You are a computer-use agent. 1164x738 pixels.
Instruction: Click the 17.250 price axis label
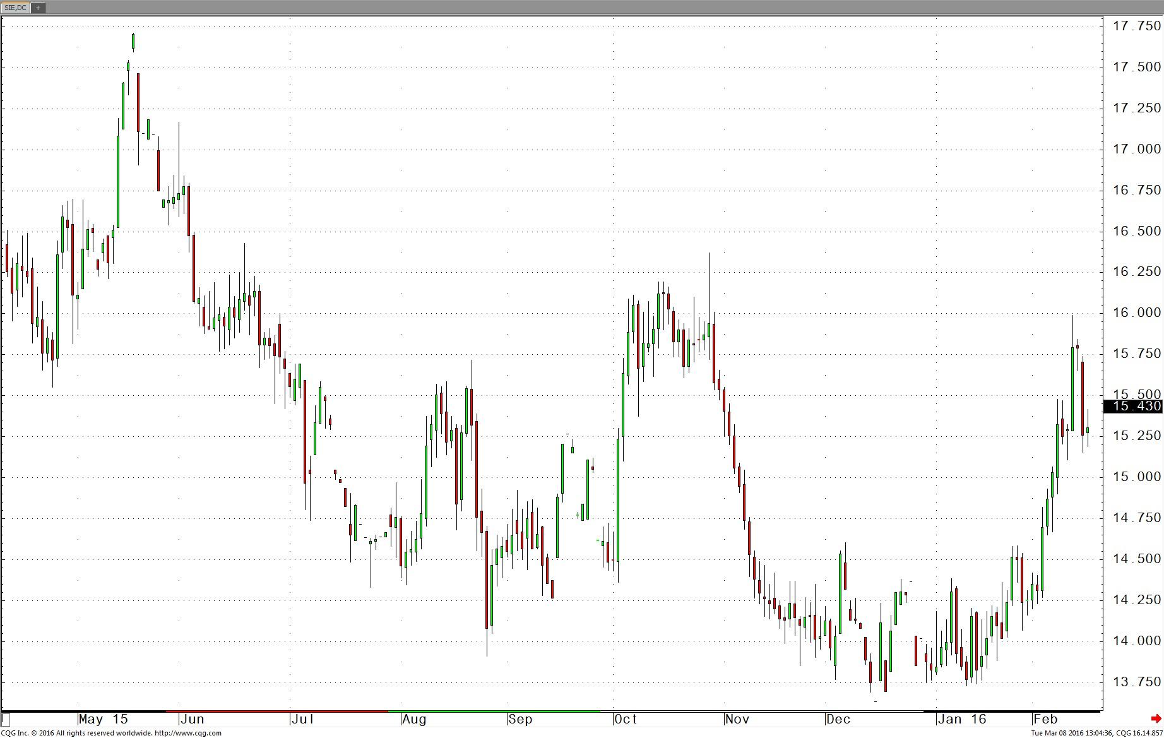[x=1136, y=108]
